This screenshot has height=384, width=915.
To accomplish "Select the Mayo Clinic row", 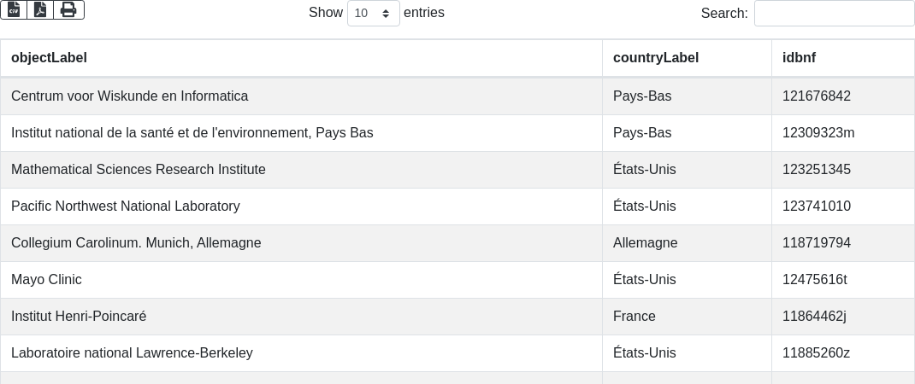I will pyautogui.click(x=457, y=280).
